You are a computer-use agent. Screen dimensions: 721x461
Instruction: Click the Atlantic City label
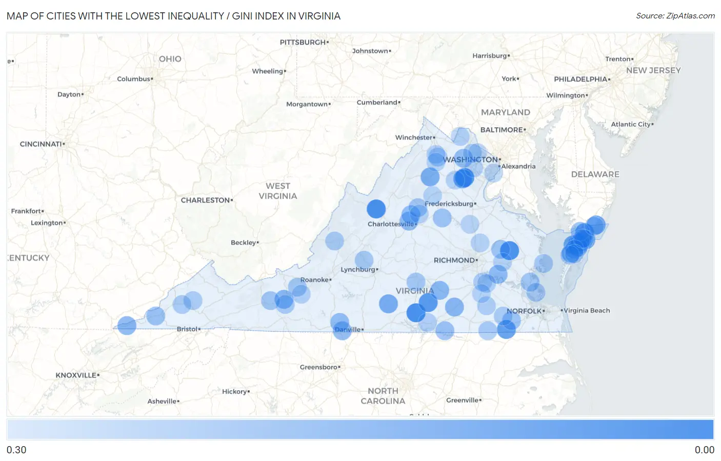click(x=631, y=124)
